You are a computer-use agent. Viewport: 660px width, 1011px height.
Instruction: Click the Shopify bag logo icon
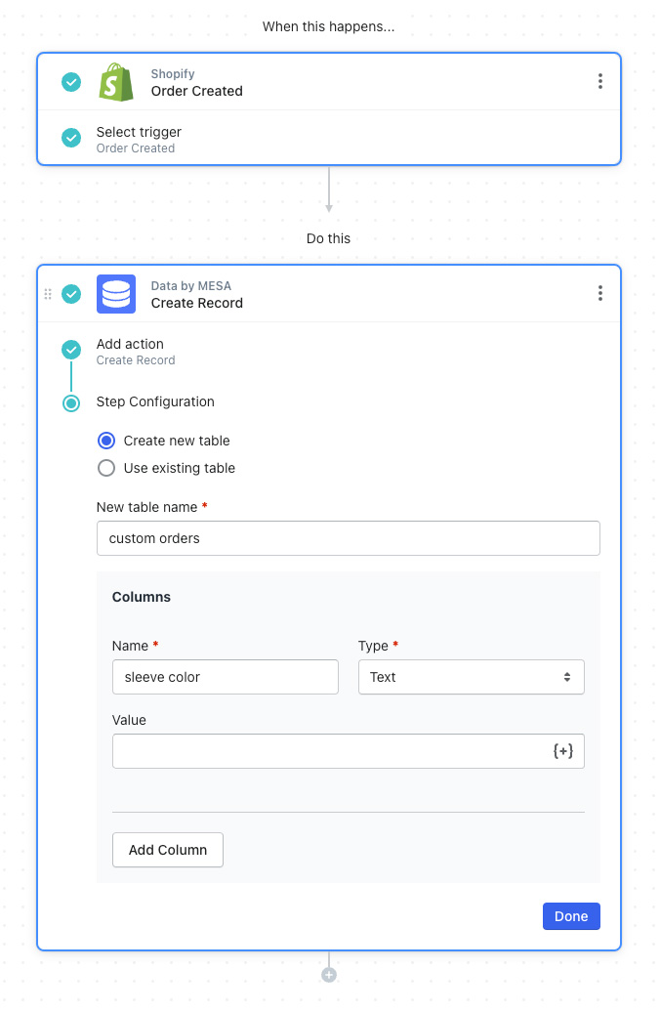(x=116, y=82)
